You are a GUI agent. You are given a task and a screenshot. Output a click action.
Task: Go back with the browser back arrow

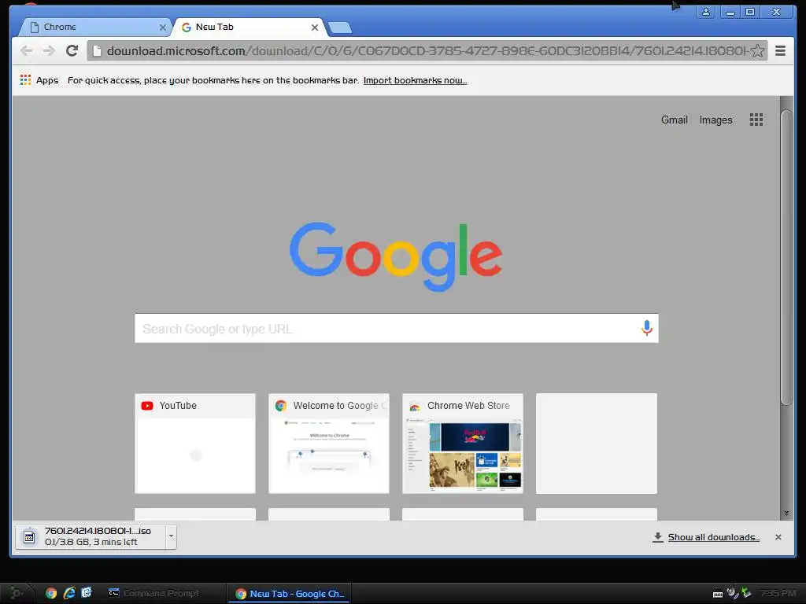pos(26,51)
